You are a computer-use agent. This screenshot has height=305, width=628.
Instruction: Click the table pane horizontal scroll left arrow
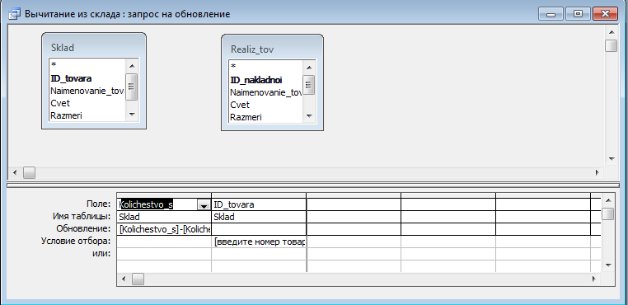15,173
